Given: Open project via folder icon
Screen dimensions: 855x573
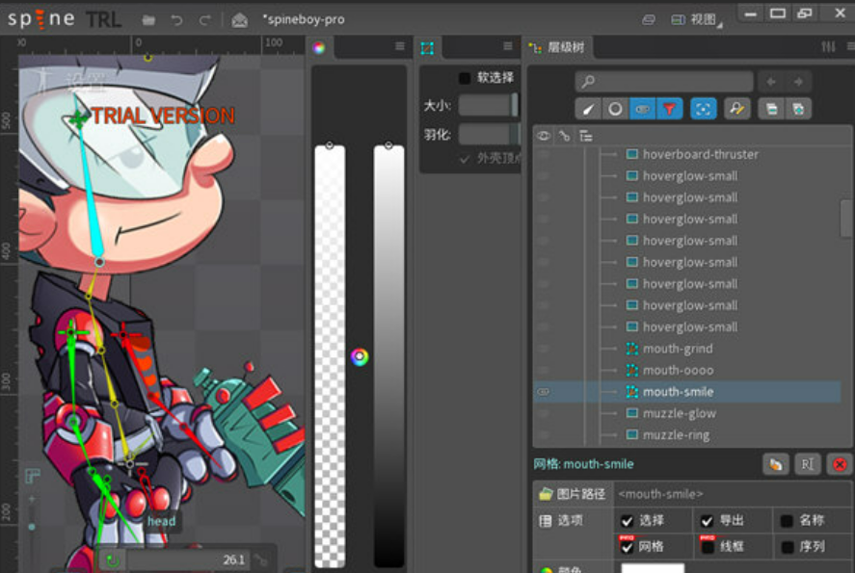Looking at the screenshot, I should pyautogui.click(x=148, y=20).
